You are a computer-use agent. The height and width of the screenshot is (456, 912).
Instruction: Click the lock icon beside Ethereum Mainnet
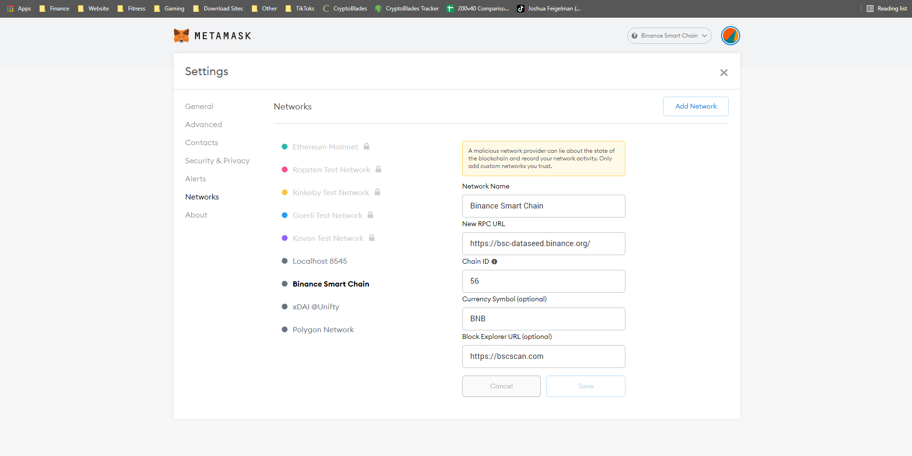point(367,146)
